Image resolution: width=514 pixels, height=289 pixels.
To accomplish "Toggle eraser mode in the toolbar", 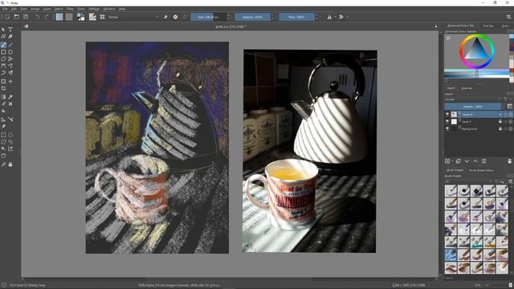I will [165, 17].
